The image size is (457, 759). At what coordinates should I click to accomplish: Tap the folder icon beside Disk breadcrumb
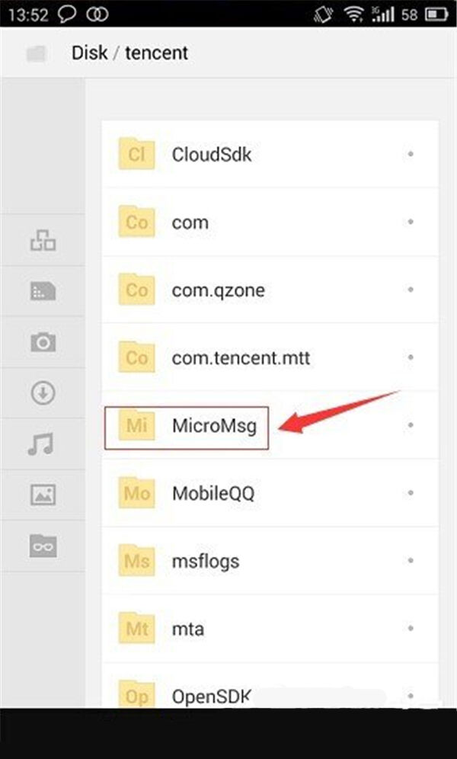point(36,53)
